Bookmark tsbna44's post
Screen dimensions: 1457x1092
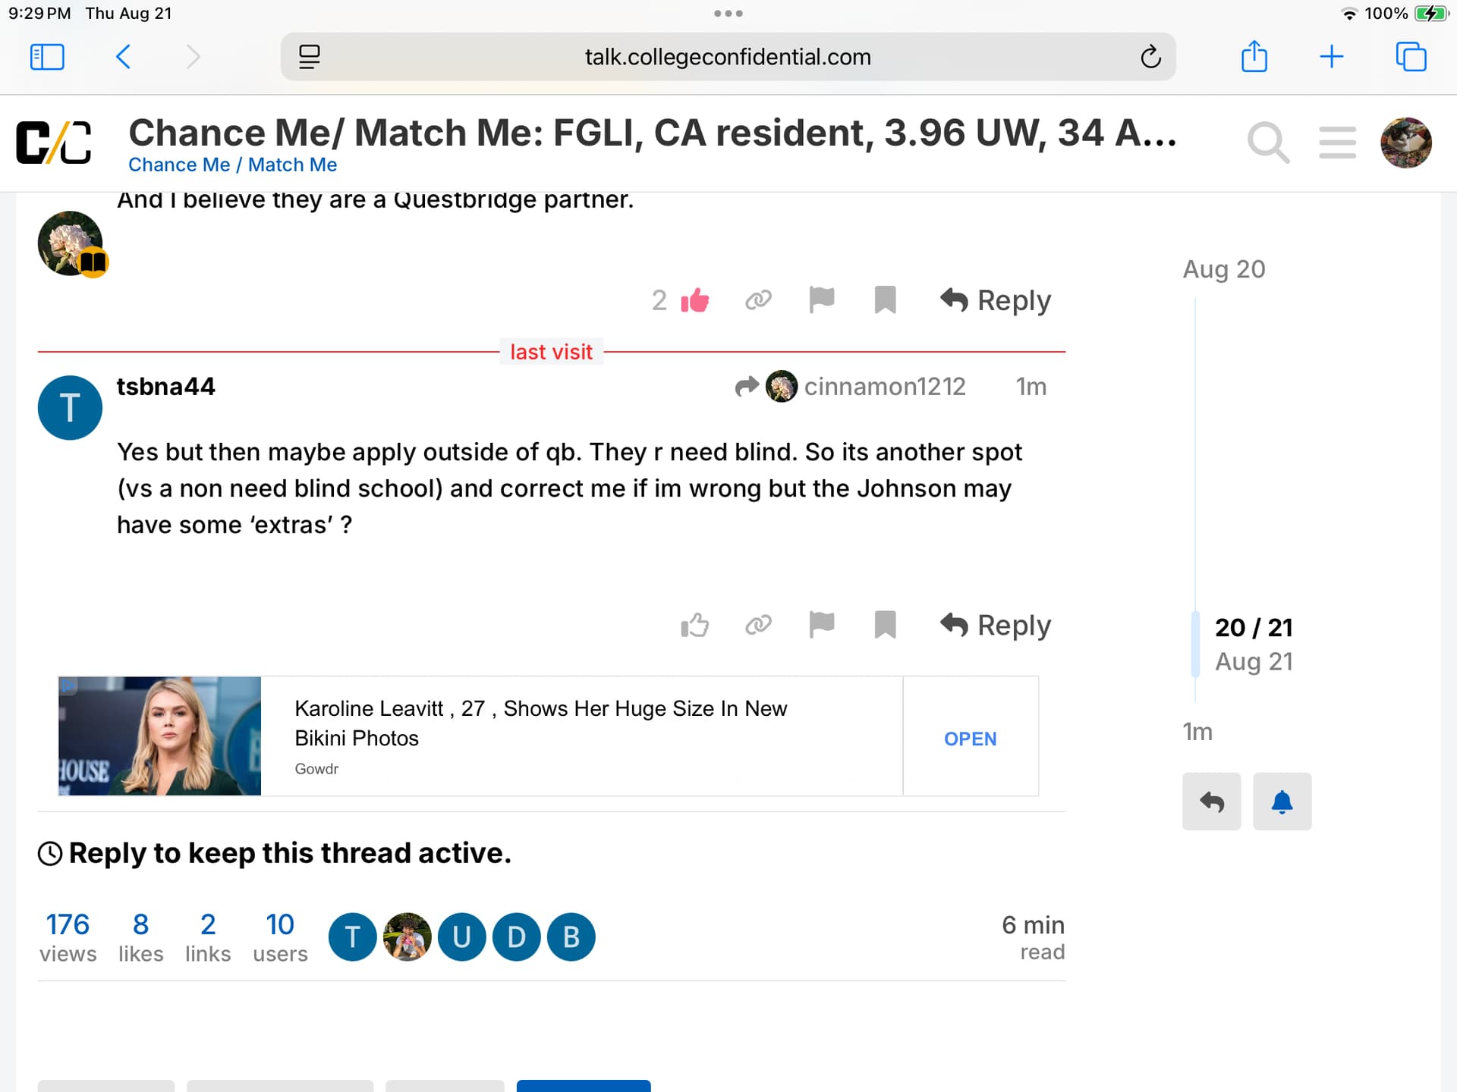tap(885, 626)
